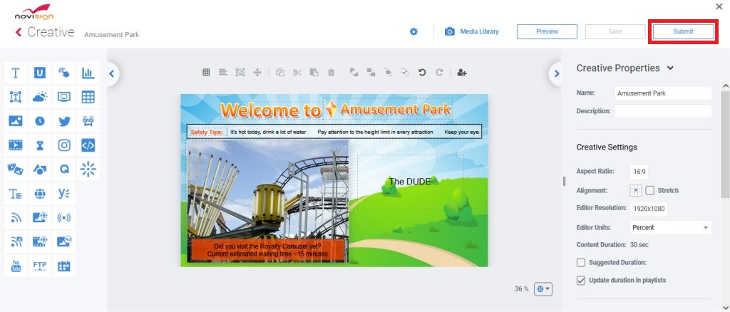
Task: Go back with Creative arrow
Action: (x=19, y=32)
